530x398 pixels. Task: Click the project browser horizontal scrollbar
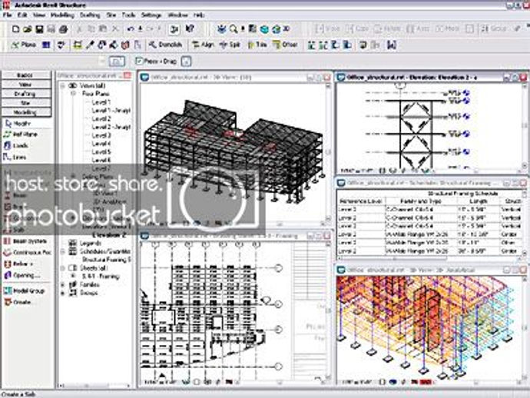94,386
